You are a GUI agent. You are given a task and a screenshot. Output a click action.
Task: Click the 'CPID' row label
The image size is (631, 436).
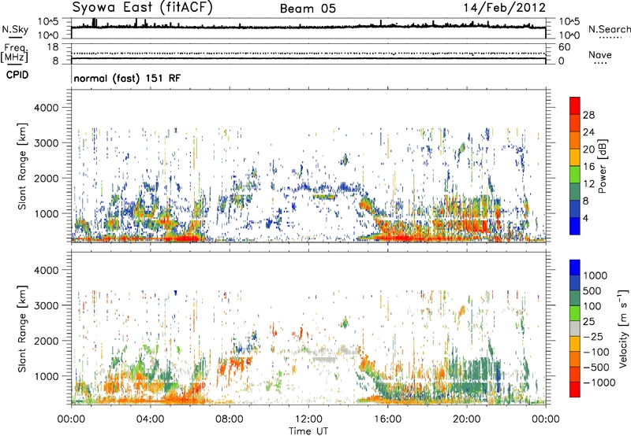(17, 75)
